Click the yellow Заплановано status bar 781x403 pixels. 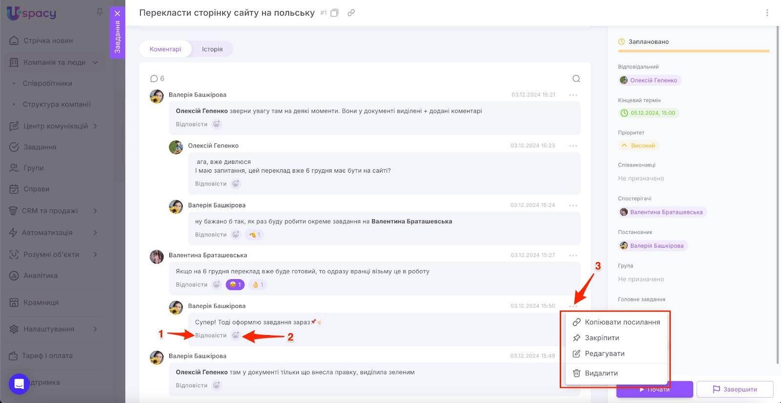point(693,51)
